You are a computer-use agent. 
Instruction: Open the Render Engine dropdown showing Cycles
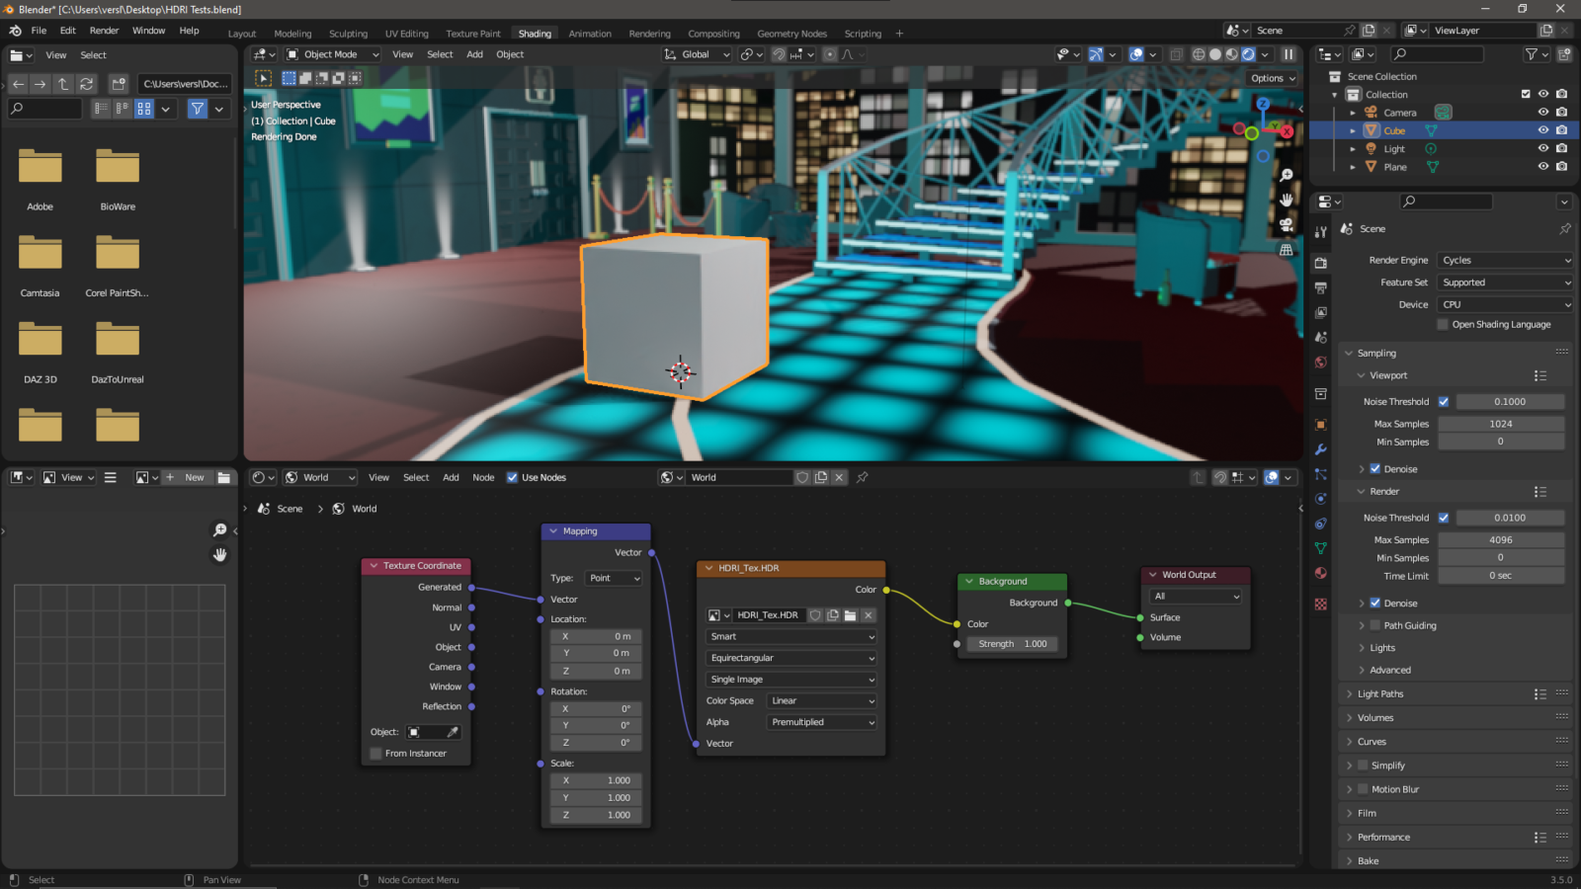point(1504,260)
